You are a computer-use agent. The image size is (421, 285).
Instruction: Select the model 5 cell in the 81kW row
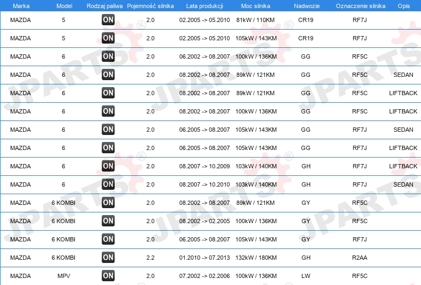[64, 20]
